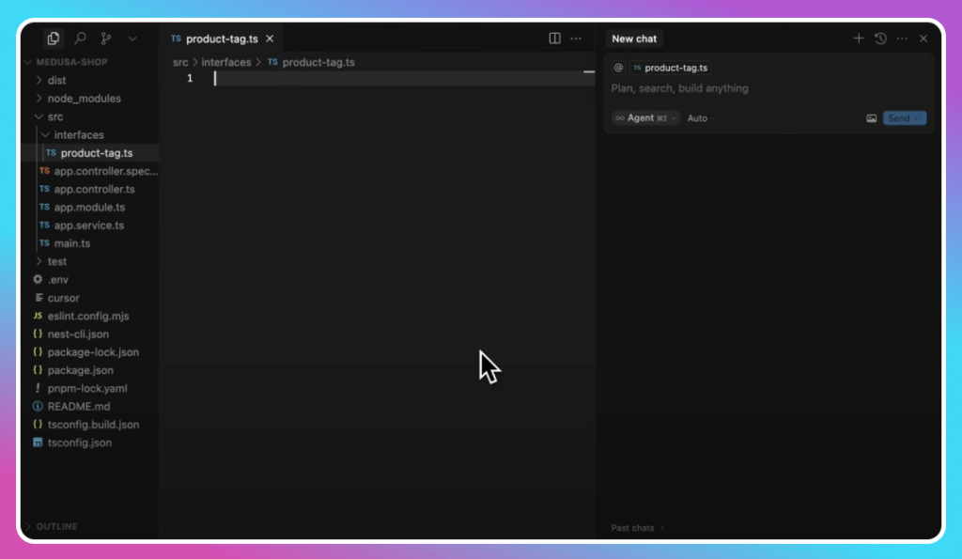Expand the test folder
Screen dimensions: 962x559
tap(55, 261)
